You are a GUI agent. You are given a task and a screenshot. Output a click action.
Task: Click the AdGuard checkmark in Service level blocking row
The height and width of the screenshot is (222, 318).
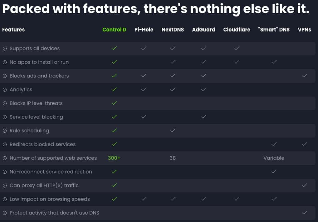(203, 116)
